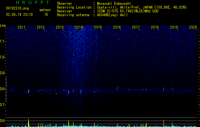Click the red meteor echo after 2318

click(163, 89)
